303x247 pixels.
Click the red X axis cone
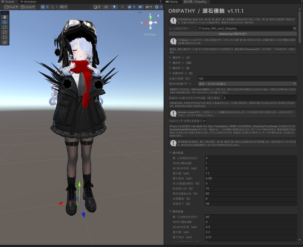coord(146,23)
